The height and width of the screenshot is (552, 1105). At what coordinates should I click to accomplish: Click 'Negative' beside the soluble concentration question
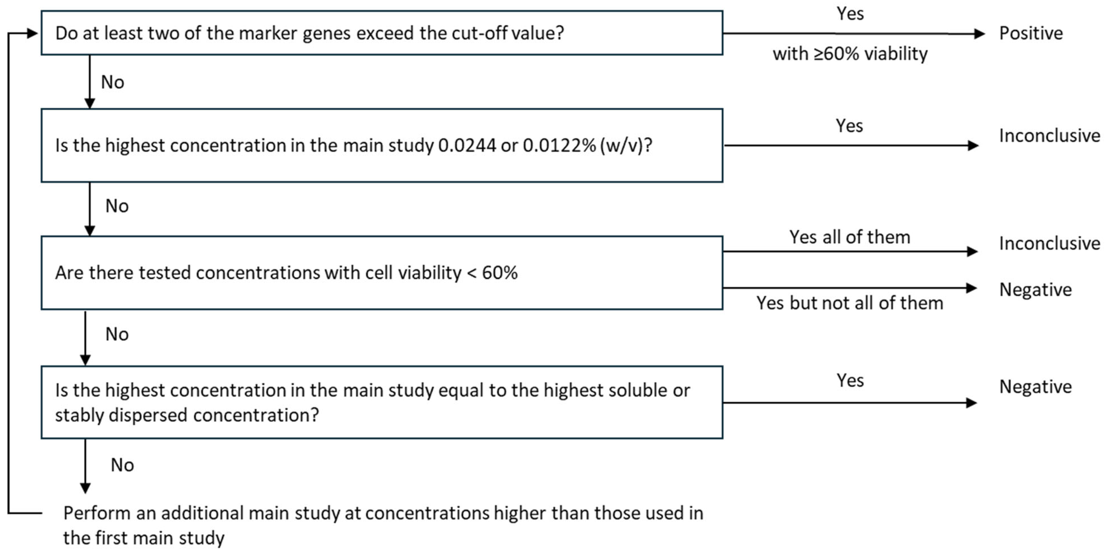pyautogui.click(x=1035, y=387)
